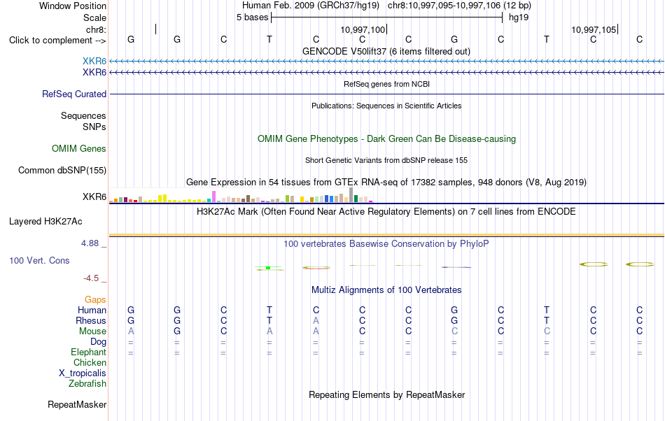Click the 10,997,100 ruler position marker
This screenshot has width=665, height=421.
coord(363,29)
